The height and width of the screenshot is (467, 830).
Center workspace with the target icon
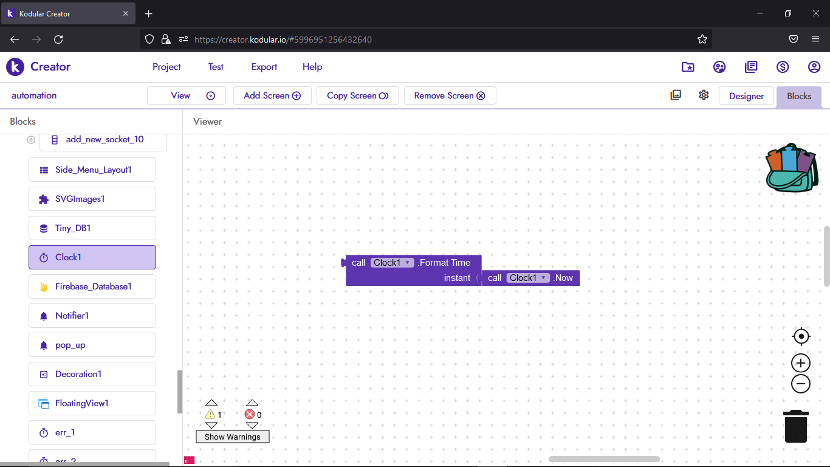pyautogui.click(x=801, y=336)
